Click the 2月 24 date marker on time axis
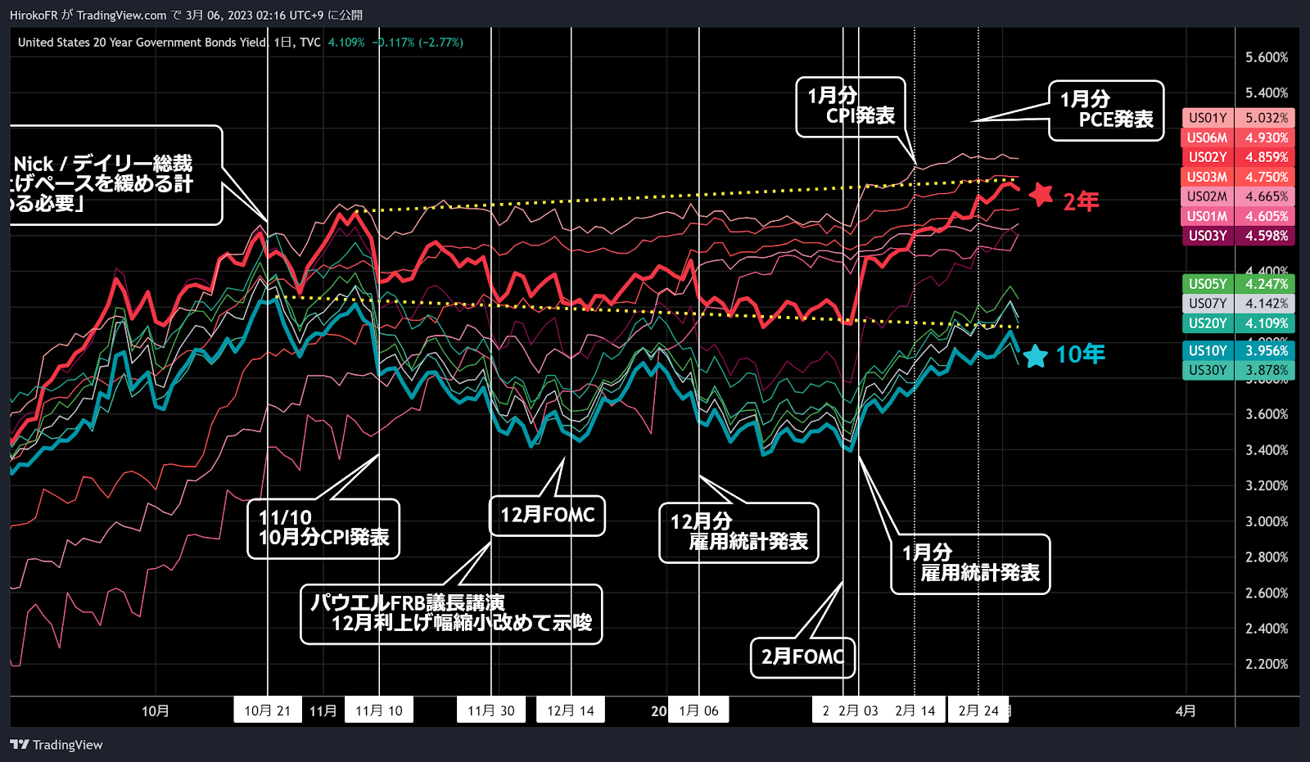Image resolution: width=1310 pixels, height=762 pixels. click(x=978, y=710)
